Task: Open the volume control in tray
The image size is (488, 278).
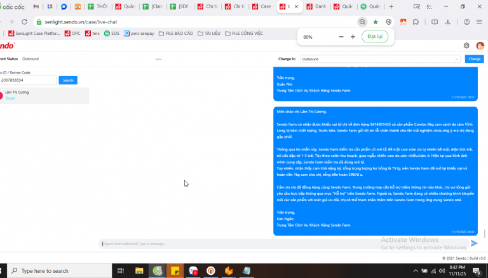Action: pyautogui.click(x=442, y=271)
